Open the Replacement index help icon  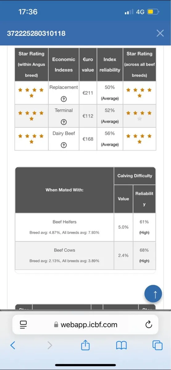click(64, 99)
